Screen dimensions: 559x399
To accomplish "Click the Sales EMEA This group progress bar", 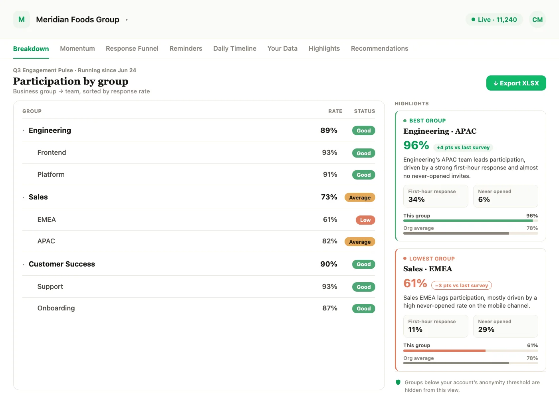I will [470, 351].
